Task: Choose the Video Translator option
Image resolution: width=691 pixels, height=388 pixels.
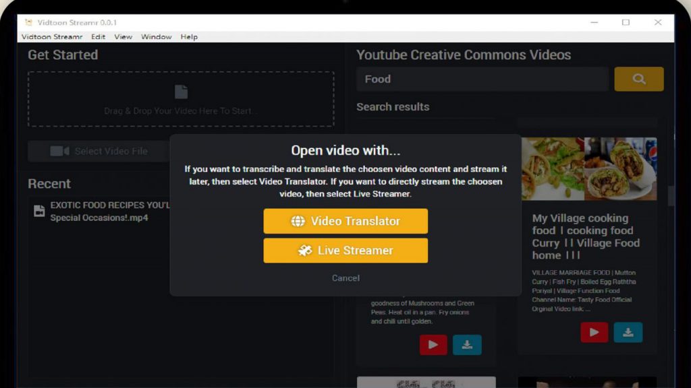Action: [345, 221]
